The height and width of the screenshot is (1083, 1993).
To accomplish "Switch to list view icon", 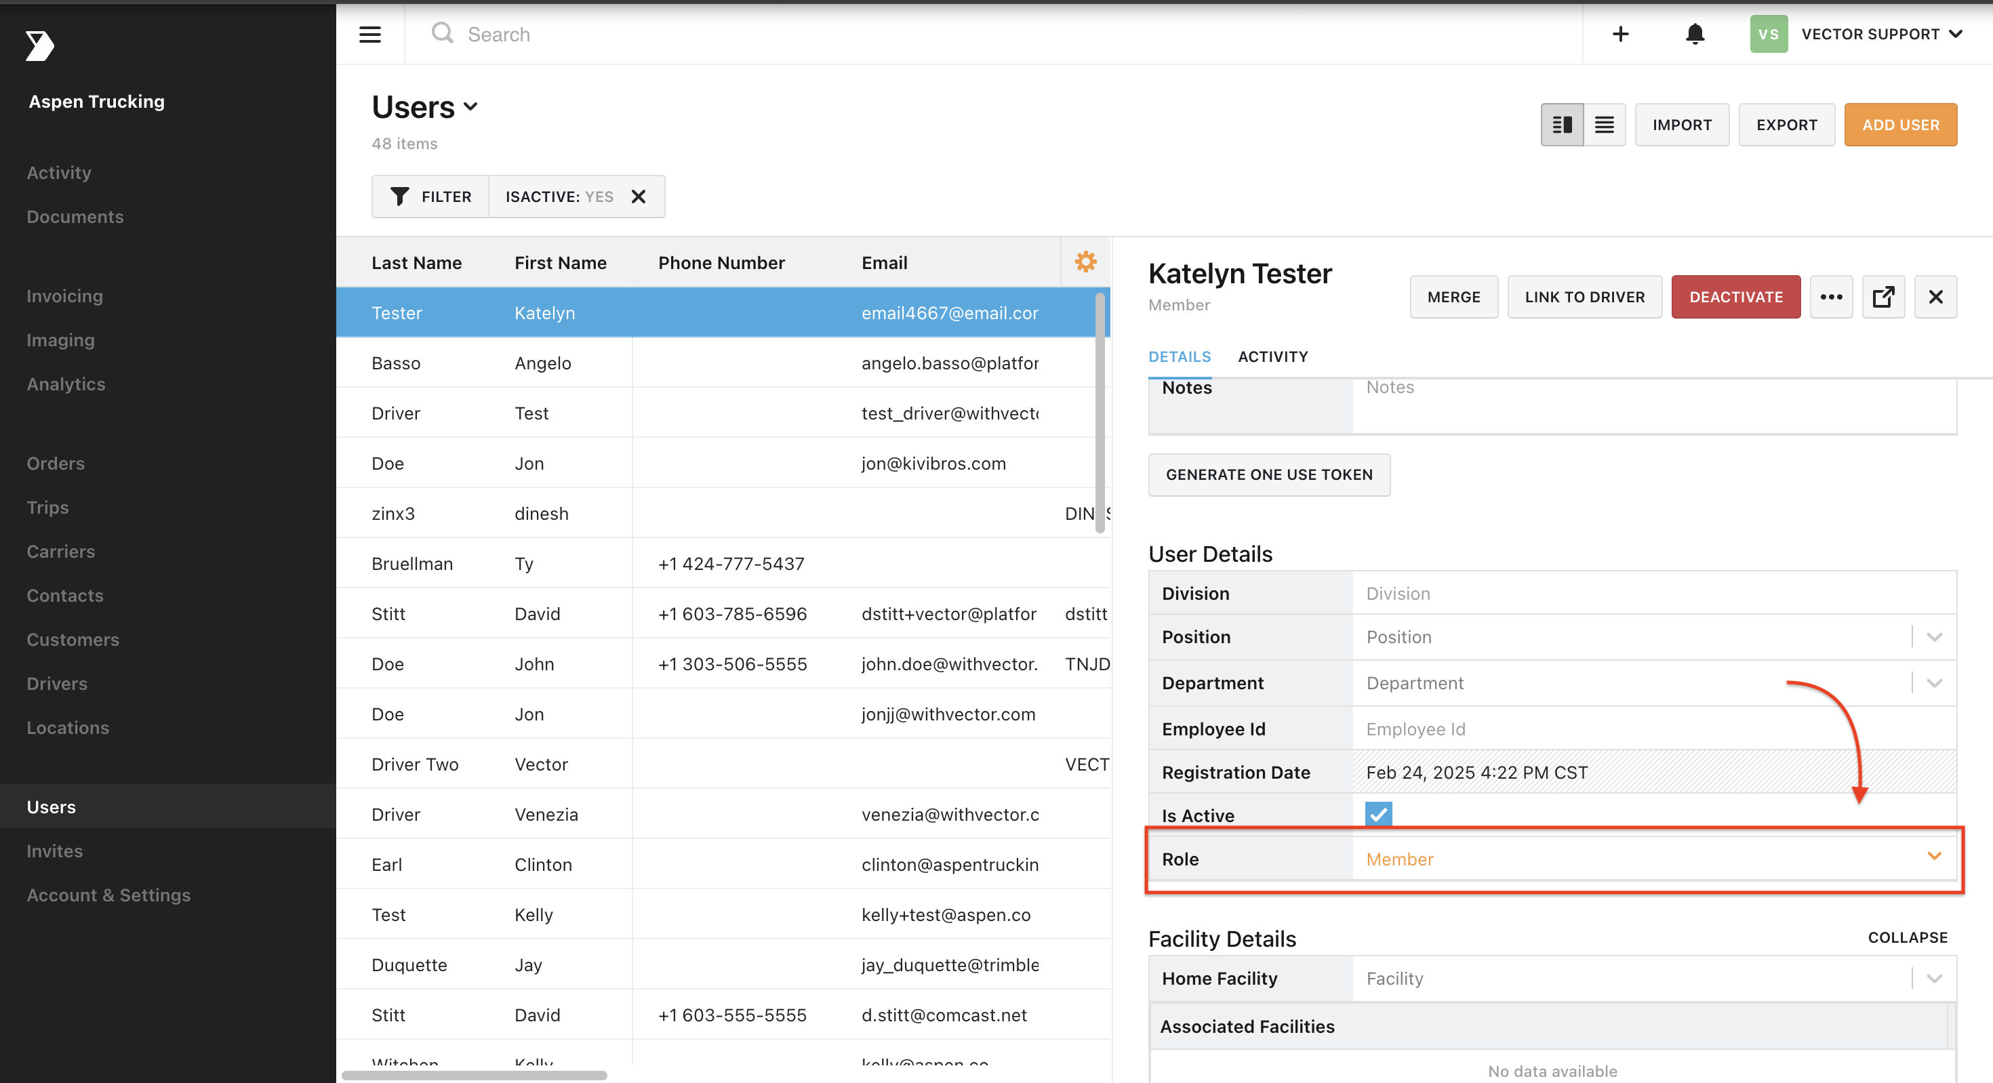I will (1604, 125).
